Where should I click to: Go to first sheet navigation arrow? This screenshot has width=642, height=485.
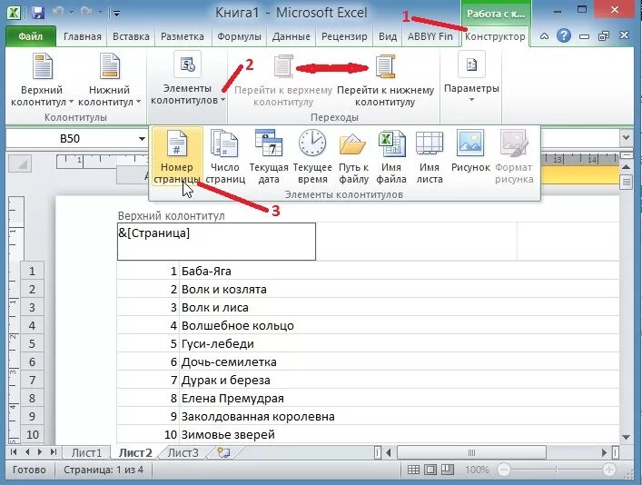[x=14, y=452]
